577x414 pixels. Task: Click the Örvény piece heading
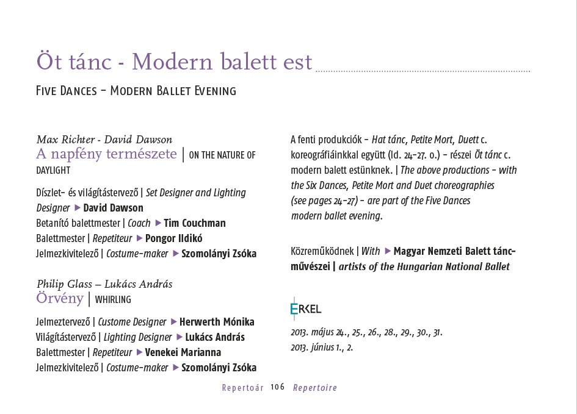coord(60,298)
